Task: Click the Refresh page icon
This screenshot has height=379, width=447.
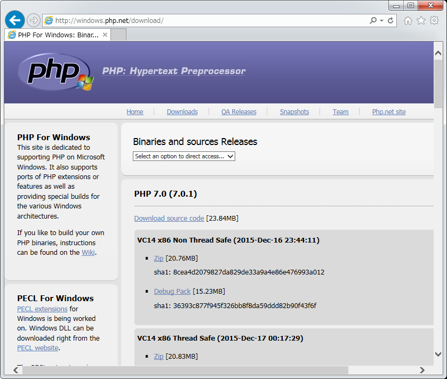Action: [390, 21]
